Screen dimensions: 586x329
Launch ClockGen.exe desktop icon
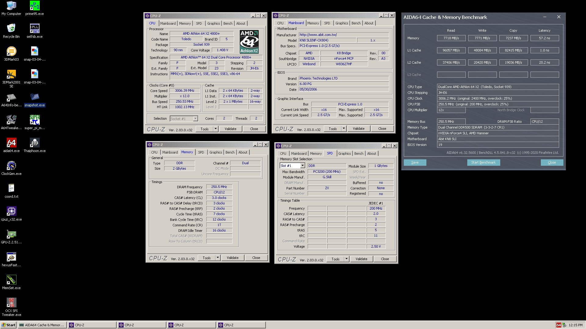(11, 168)
